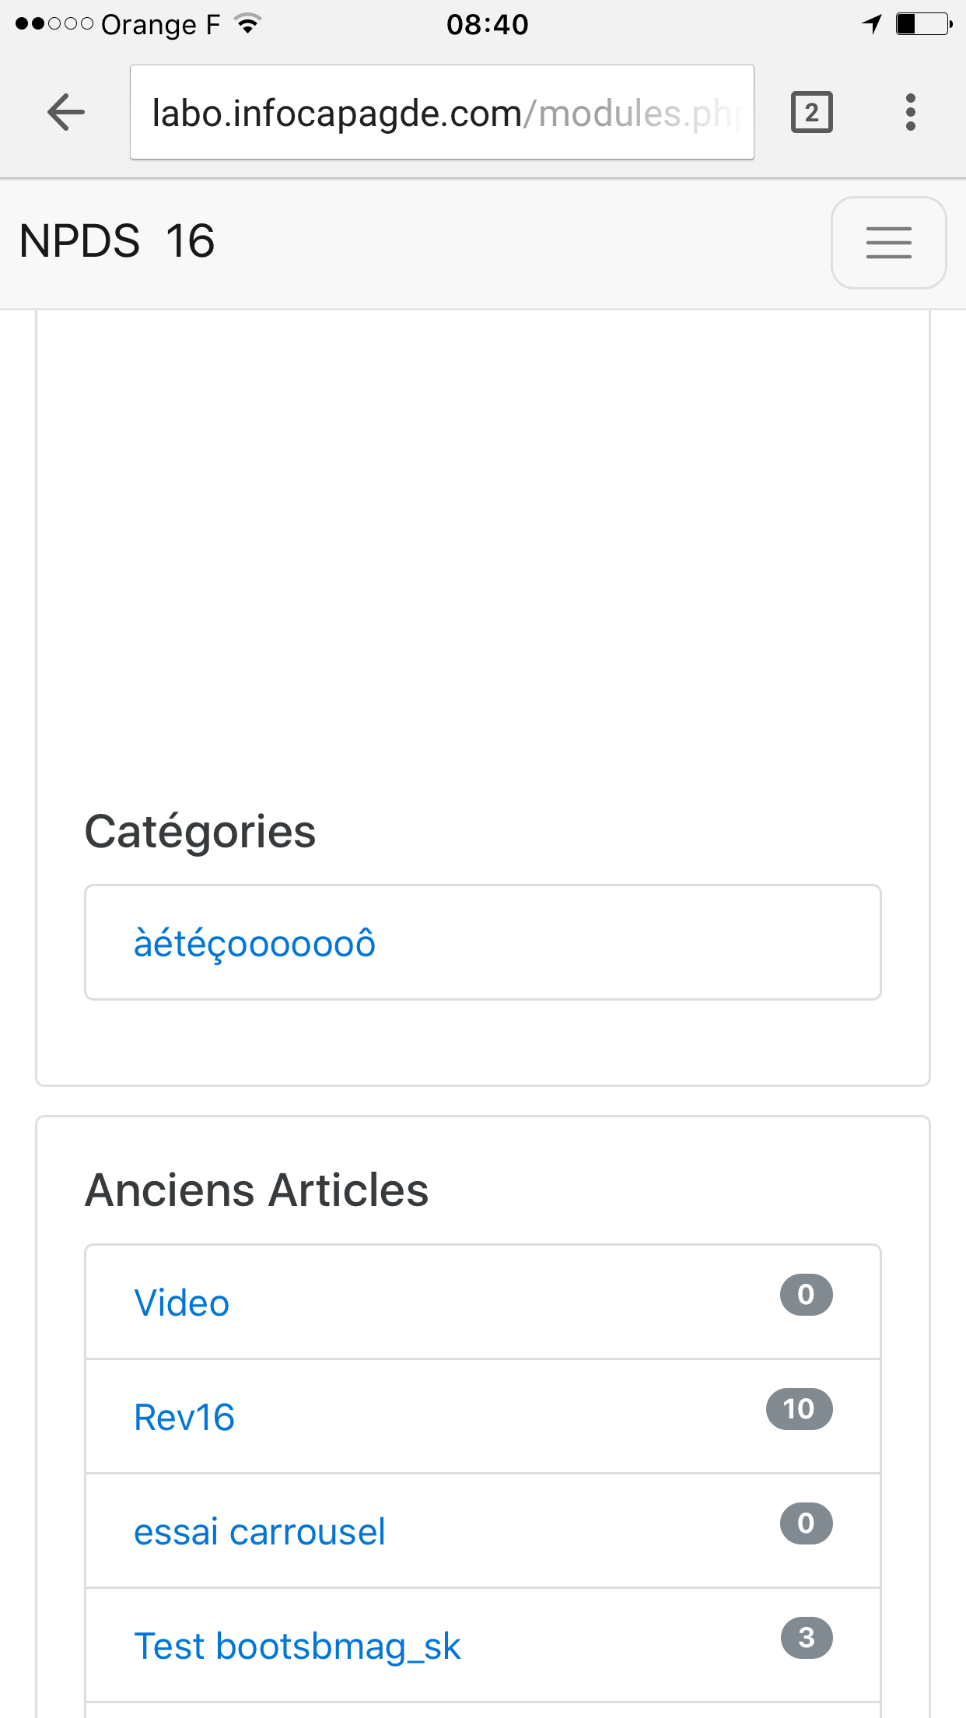Toggle the NPDS hamburger navigation menu
The height and width of the screenshot is (1718, 966).
point(888,242)
